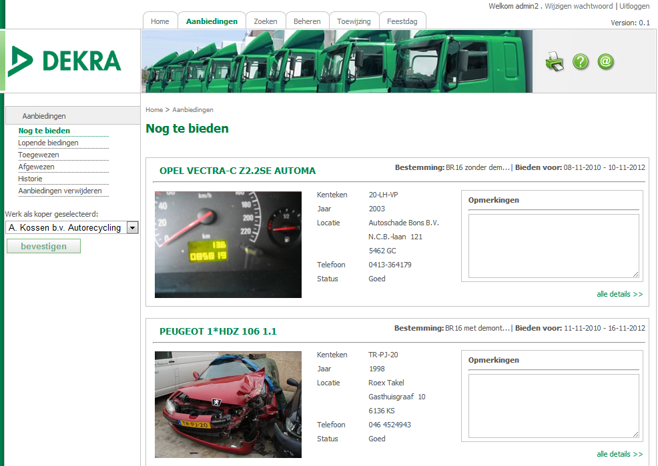Click bid period 08-11-2010 - 10-11-2012
Viewport: 658px width, 466px height.
(605, 167)
